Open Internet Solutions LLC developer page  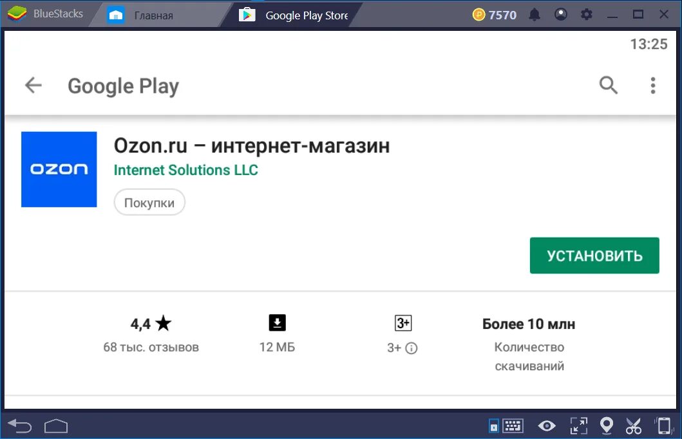185,170
